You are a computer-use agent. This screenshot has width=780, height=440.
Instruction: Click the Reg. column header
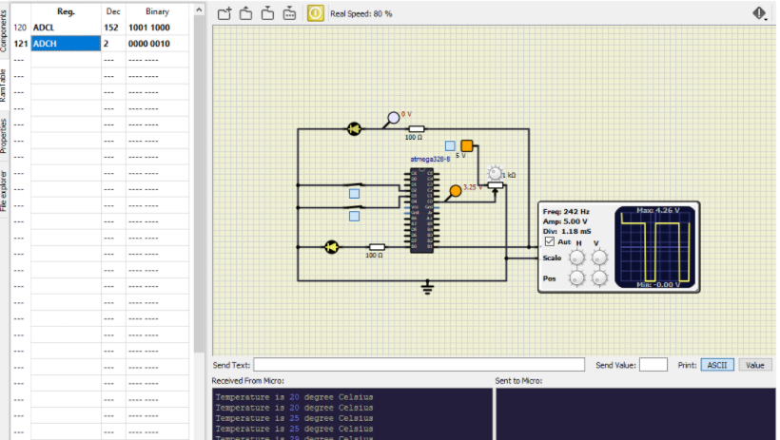coord(67,11)
